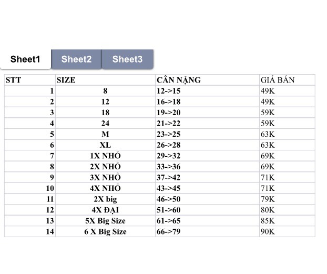Select the GIÁ BÁN header cell
This screenshot has height=274, width=327.
click(x=287, y=80)
